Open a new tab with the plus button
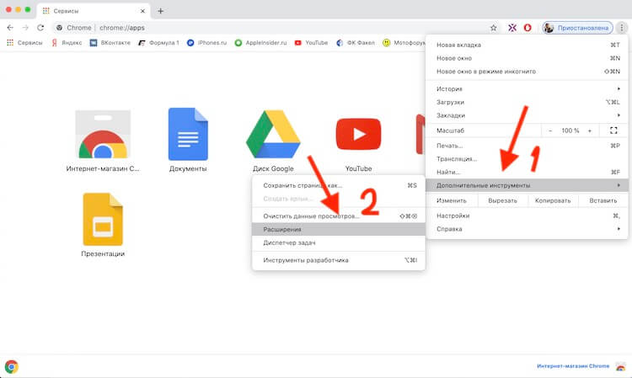Image resolution: width=632 pixels, height=378 pixels. (160, 11)
